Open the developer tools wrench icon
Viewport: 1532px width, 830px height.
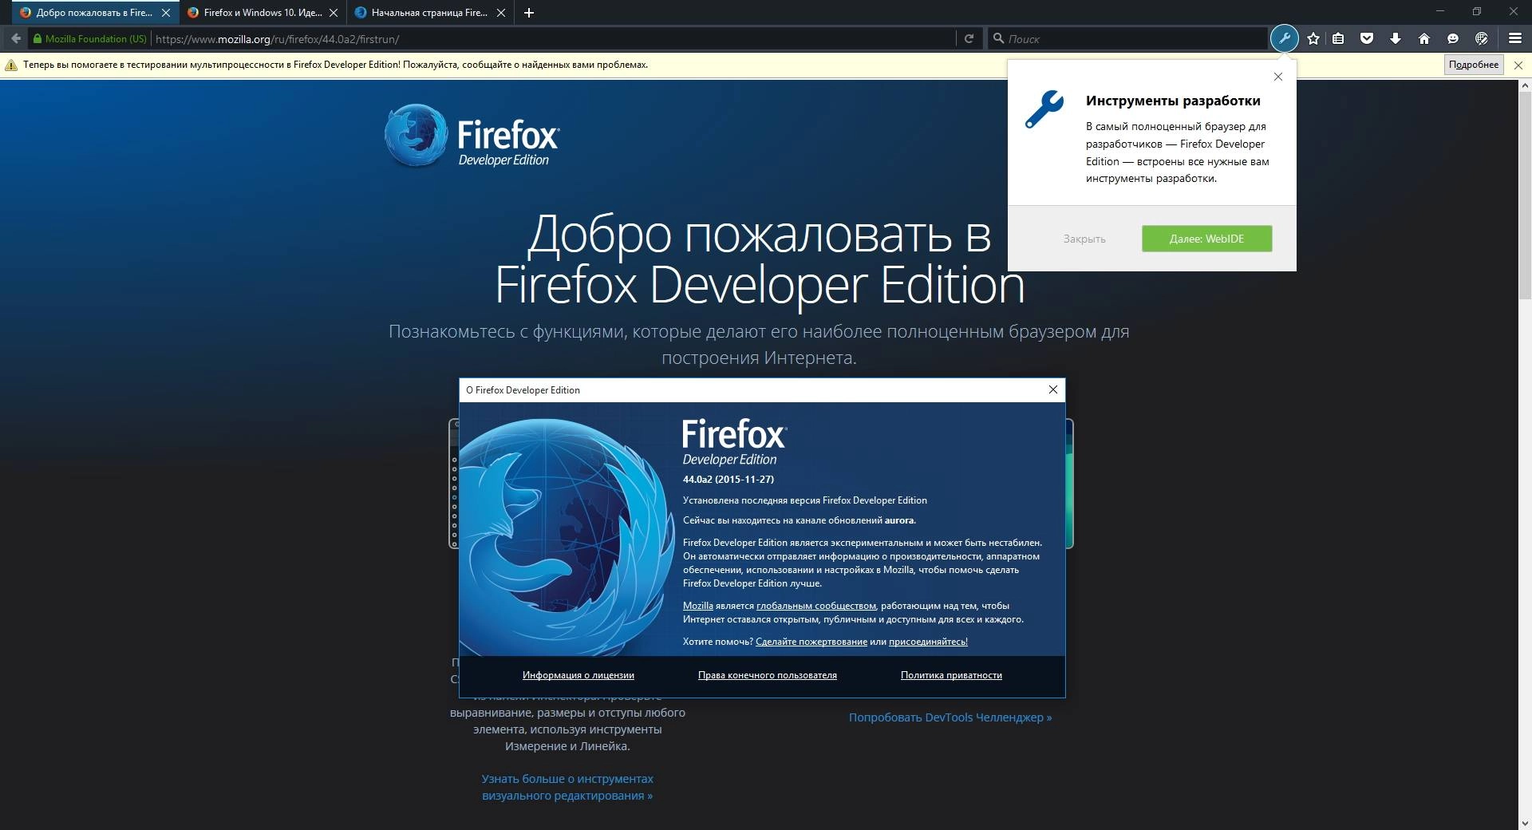[1284, 38]
